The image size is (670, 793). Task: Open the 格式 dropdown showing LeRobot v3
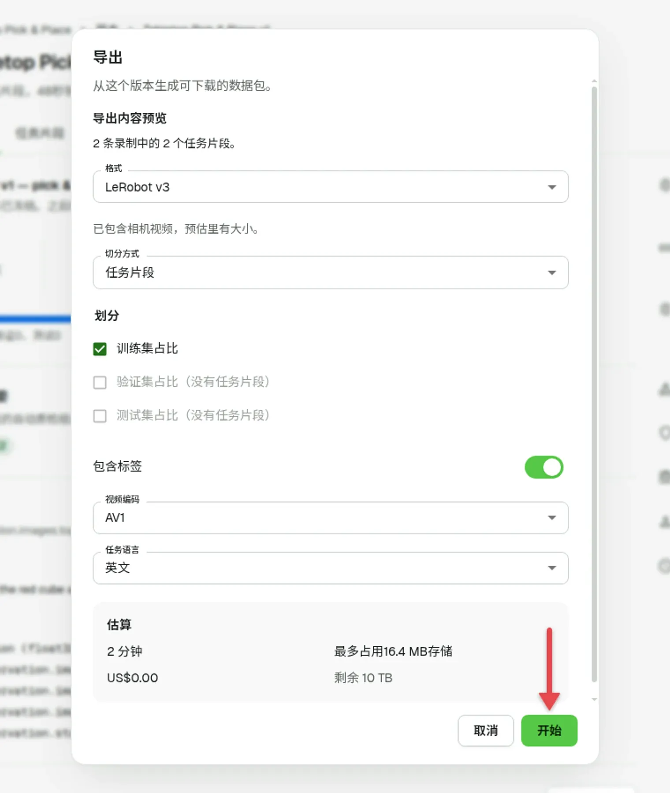tap(331, 187)
